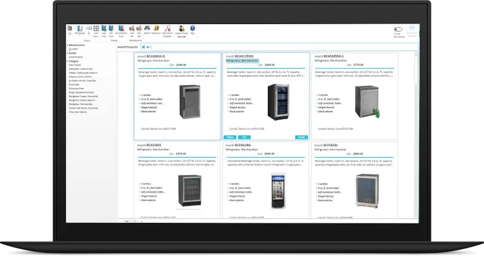Screen dimensions: 484x256
Task: Click the BCC6Q1BG model title
Action: [x=243, y=145]
